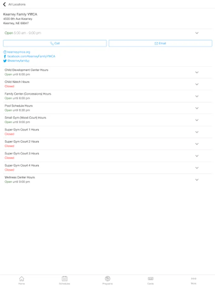Click the 'All Locations' back label
The width and height of the screenshot is (215, 286).
point(17,4)
